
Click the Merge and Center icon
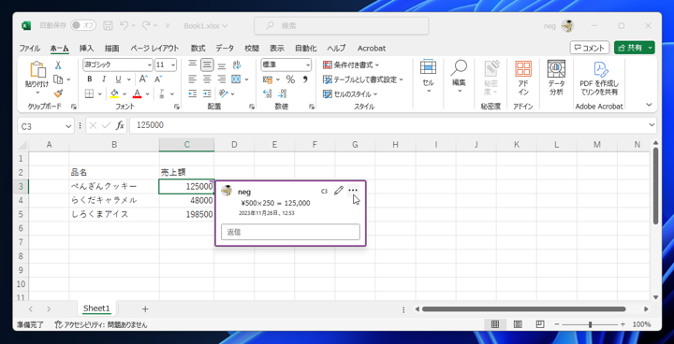coord(236,79)
